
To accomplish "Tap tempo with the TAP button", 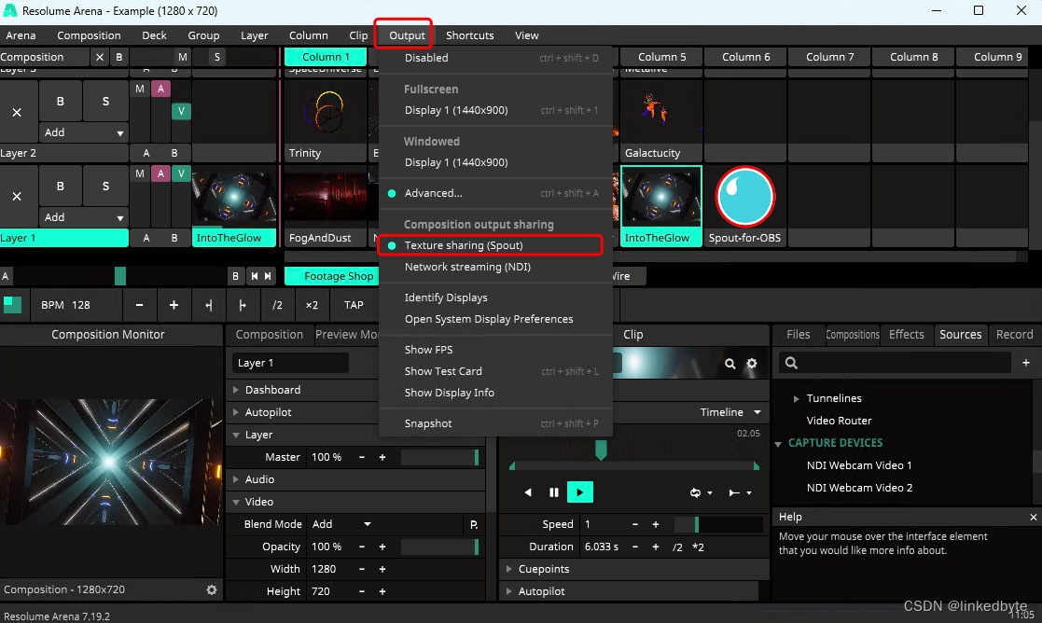I will point(354,305).
